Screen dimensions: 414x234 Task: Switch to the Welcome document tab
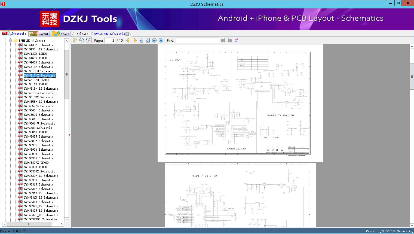(82, 34)
